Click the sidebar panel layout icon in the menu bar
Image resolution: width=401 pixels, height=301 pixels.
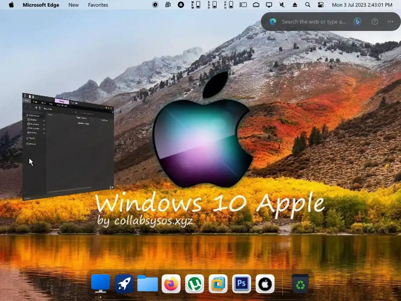[x=243, y=5]
